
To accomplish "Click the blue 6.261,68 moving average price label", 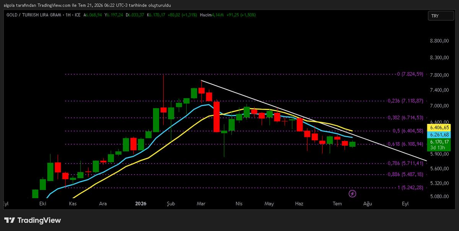I will coord(439,135).
